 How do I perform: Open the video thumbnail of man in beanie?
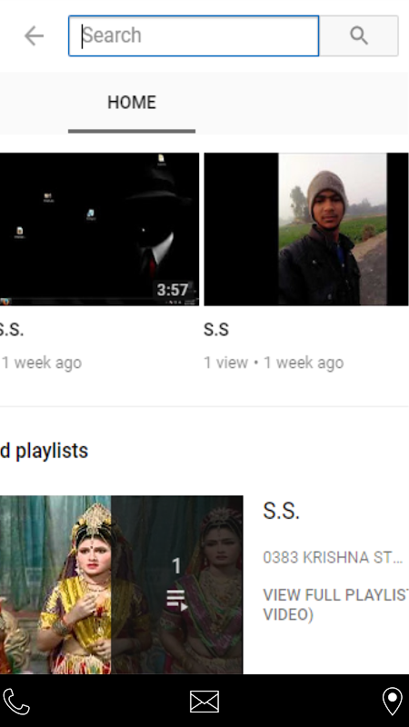(306, 229)
